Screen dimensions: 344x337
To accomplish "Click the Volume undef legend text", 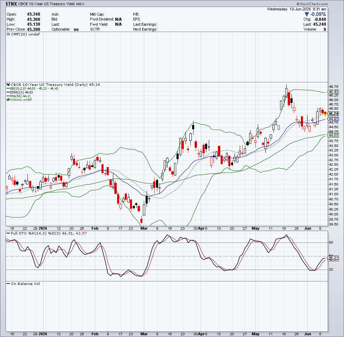I will click(x=21, y=100).
